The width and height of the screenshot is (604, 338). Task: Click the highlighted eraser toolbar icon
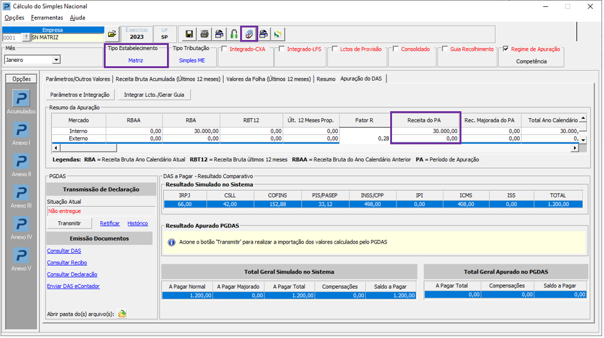click(x=249, y=34)
